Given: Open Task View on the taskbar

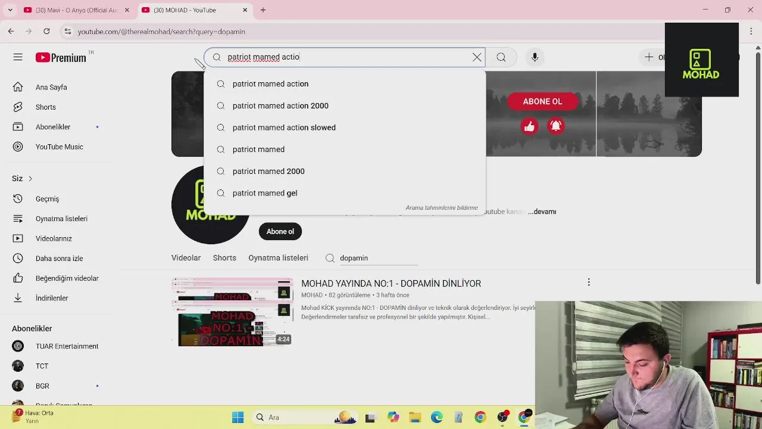Looking at the screenshot, I should pos(370,418).
